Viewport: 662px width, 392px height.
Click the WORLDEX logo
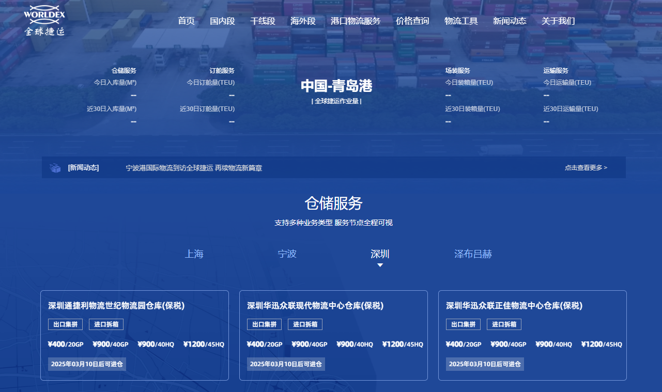point(44,22)
